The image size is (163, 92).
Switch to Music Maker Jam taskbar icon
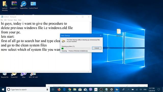(x=96, y=89)
